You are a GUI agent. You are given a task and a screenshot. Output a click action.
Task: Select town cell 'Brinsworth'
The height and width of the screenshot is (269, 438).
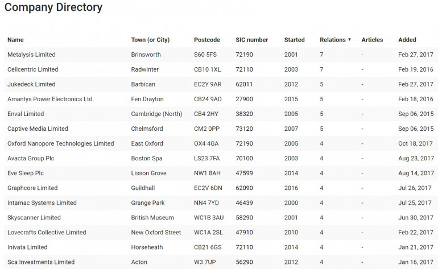coord(146,55)
